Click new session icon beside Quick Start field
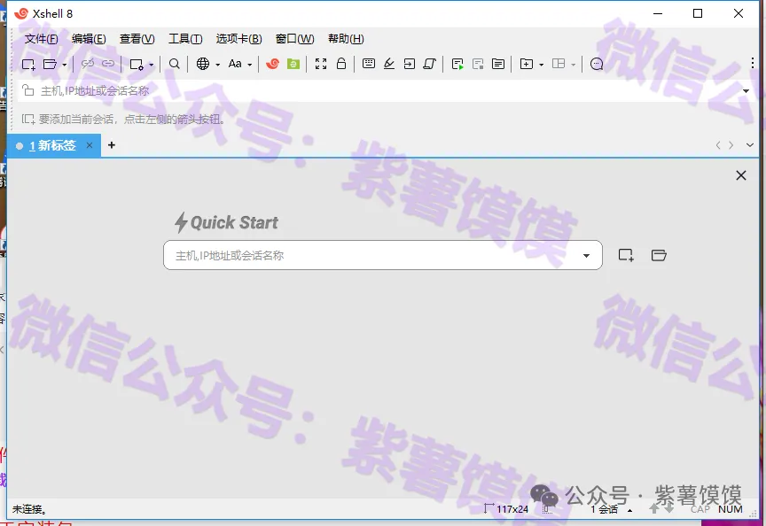 [x=626, y=255]
